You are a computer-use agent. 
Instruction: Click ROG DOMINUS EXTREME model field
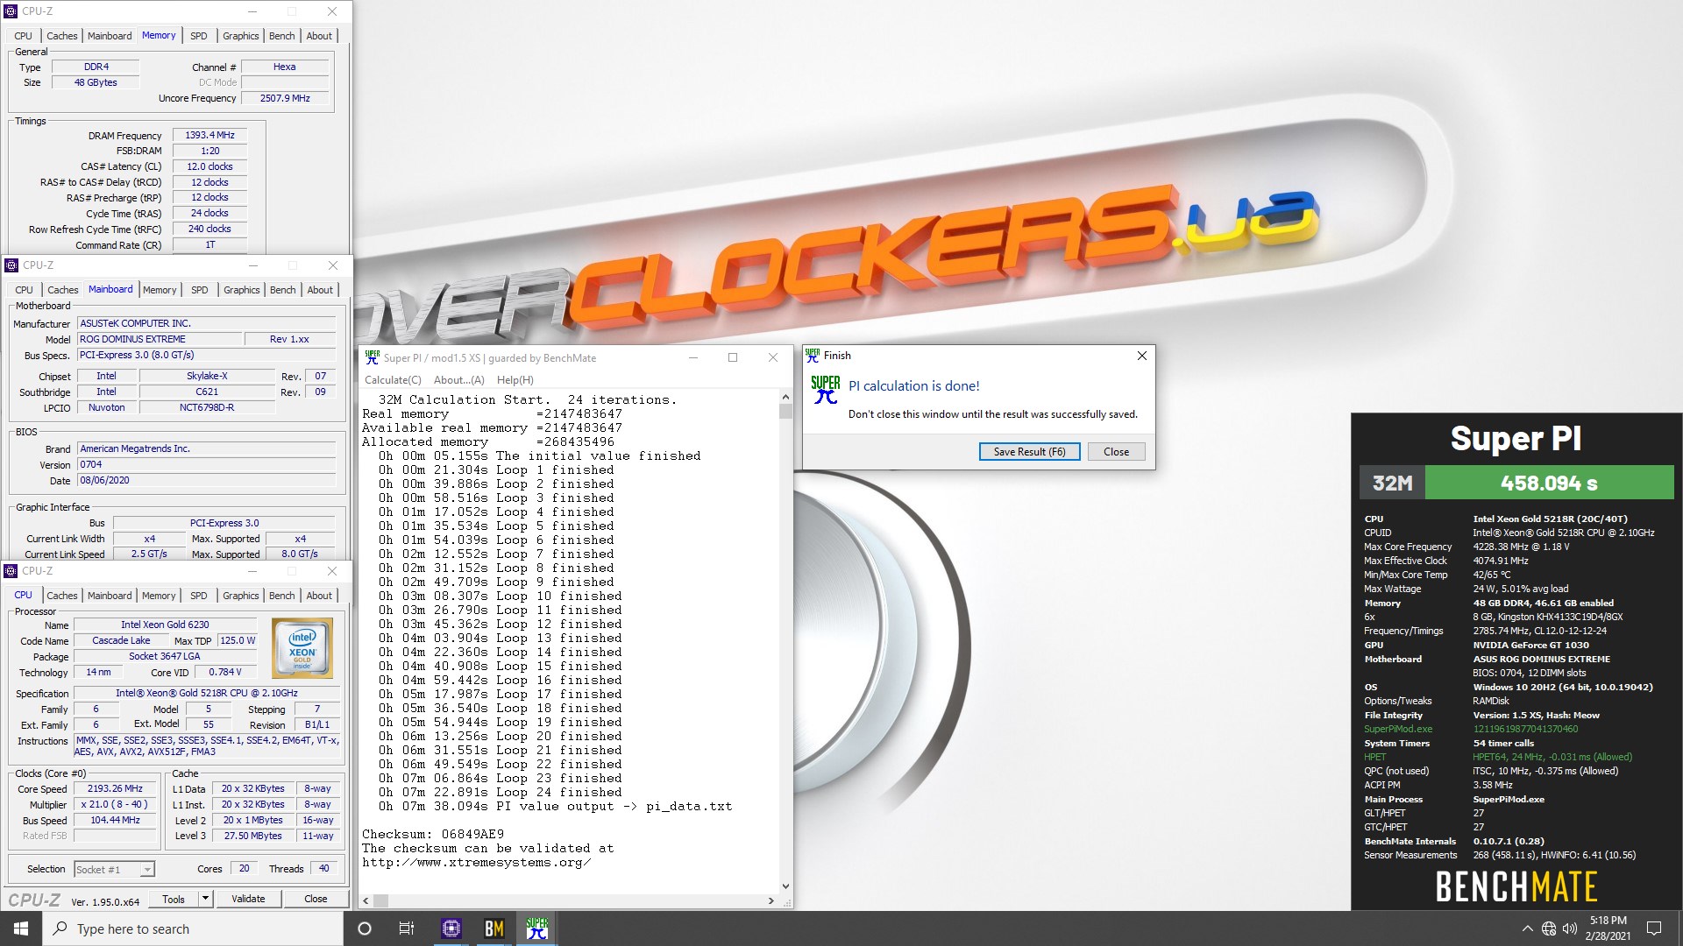pos(158,339)
